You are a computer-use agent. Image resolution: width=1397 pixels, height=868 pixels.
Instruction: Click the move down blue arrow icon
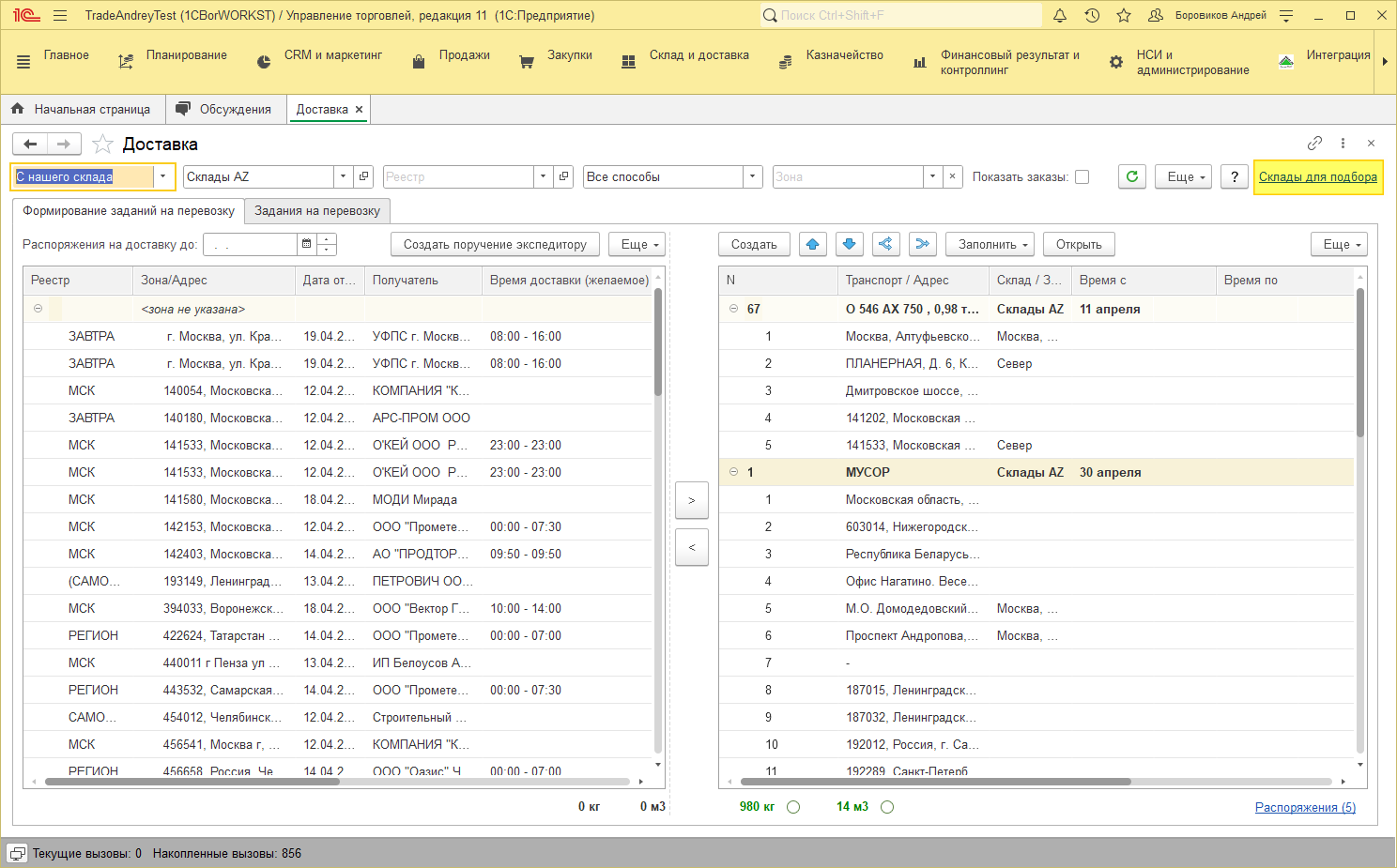click(x=849, y=244)
